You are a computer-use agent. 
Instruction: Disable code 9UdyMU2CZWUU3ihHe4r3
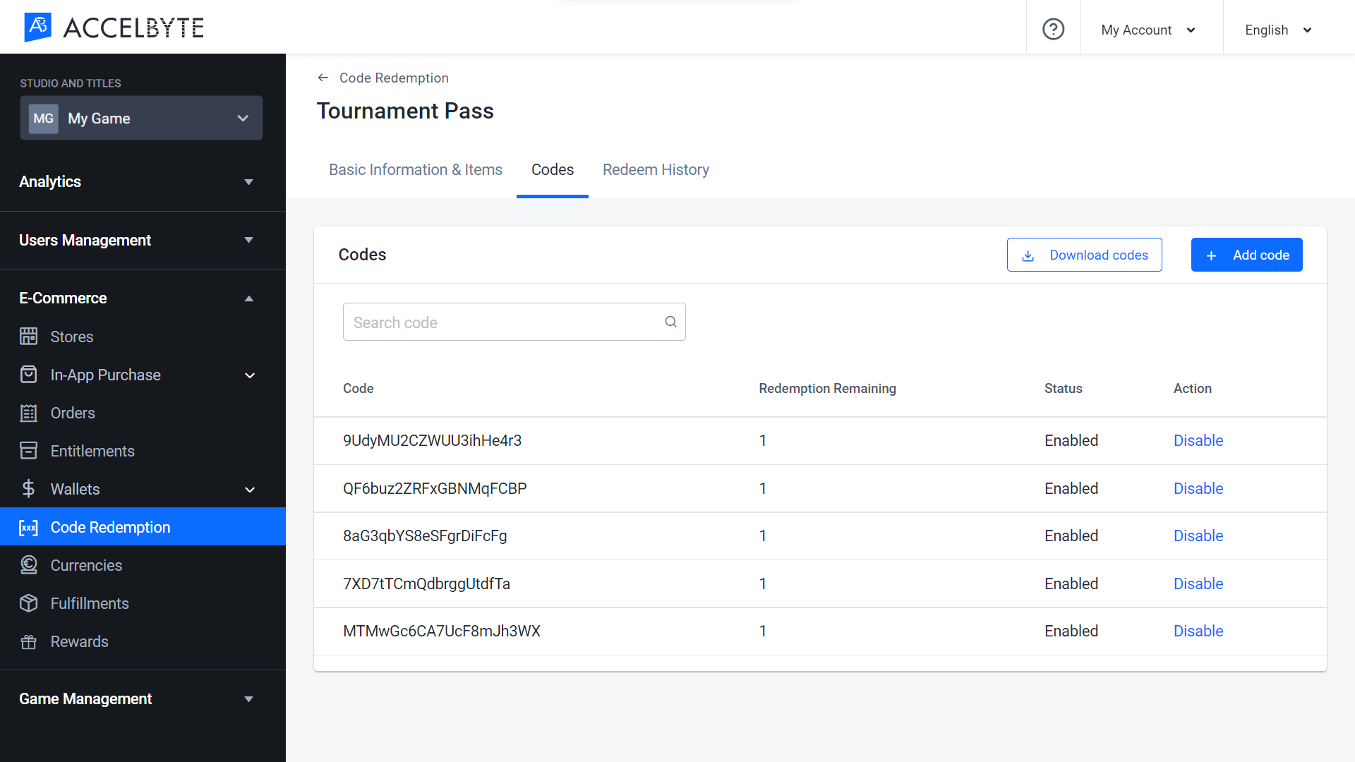pyautogui.click(x=1198, y=440)
